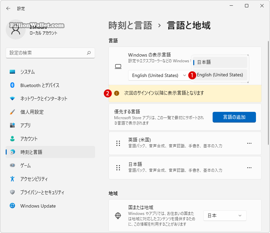
Task: Open Windows Update settings
Action: 50,206
